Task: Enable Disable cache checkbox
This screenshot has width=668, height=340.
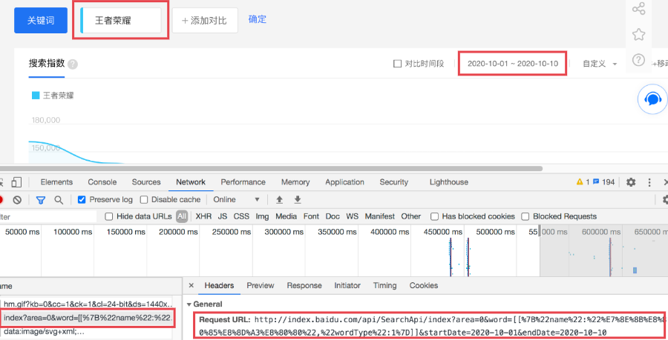Action: [144, 199]
